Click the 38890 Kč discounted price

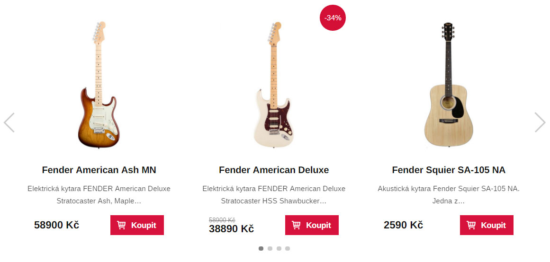[x=231, y=229]
